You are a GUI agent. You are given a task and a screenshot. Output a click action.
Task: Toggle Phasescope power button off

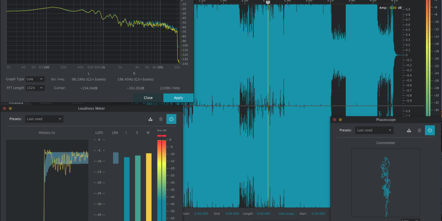click(430, 130)
